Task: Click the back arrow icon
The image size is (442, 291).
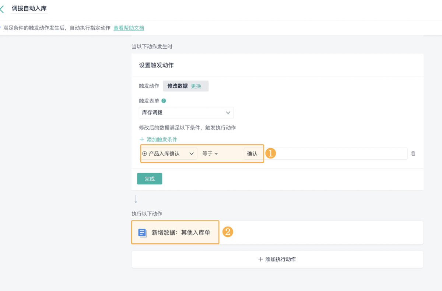Action: click(2, 9)
